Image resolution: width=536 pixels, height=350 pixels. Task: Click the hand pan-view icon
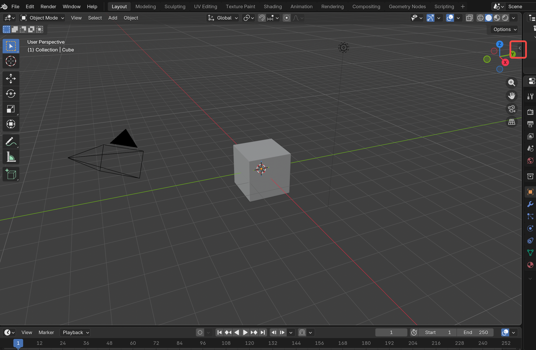(x=511, y=96)
